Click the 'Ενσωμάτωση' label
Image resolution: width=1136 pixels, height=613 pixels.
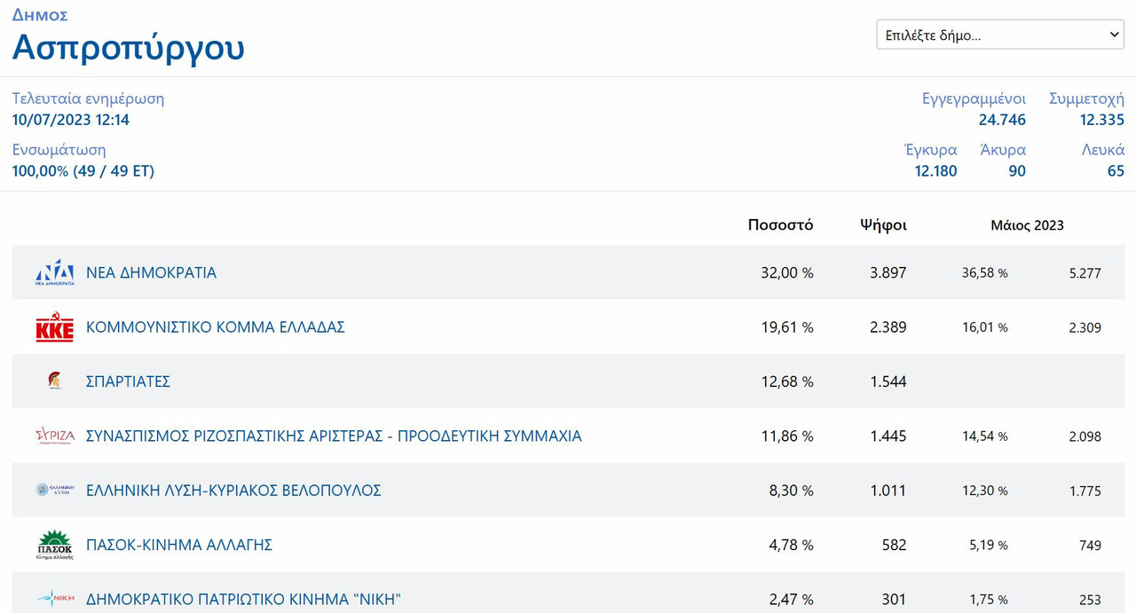(x=59, y=150)
